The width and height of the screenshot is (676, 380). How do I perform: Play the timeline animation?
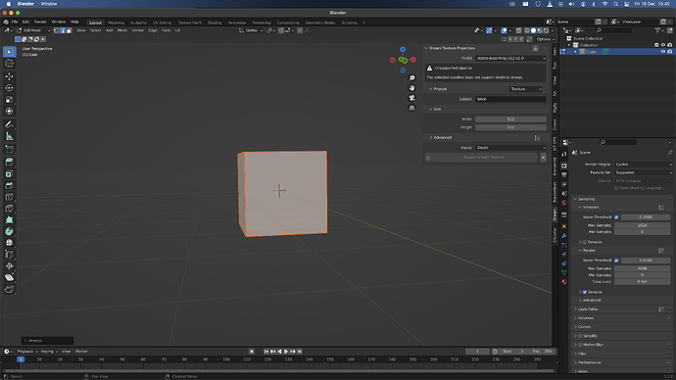286,352
